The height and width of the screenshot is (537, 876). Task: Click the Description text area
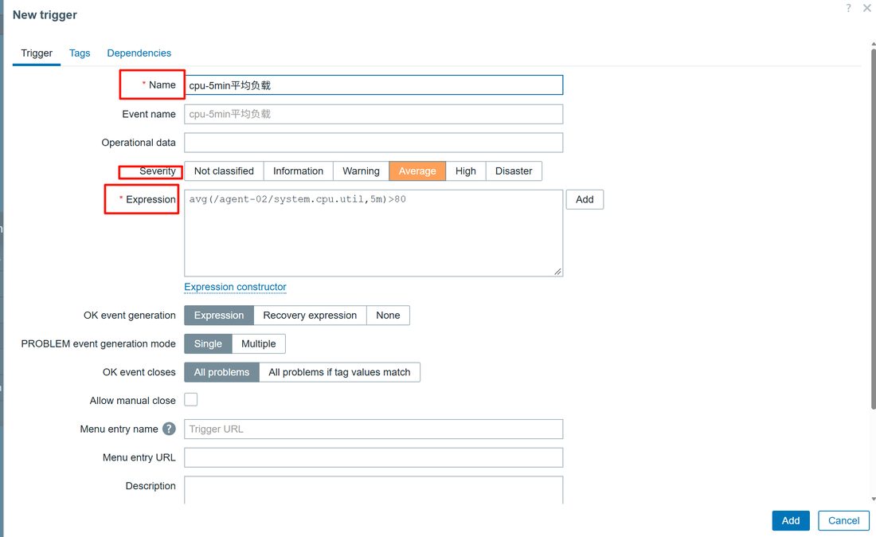373,490
